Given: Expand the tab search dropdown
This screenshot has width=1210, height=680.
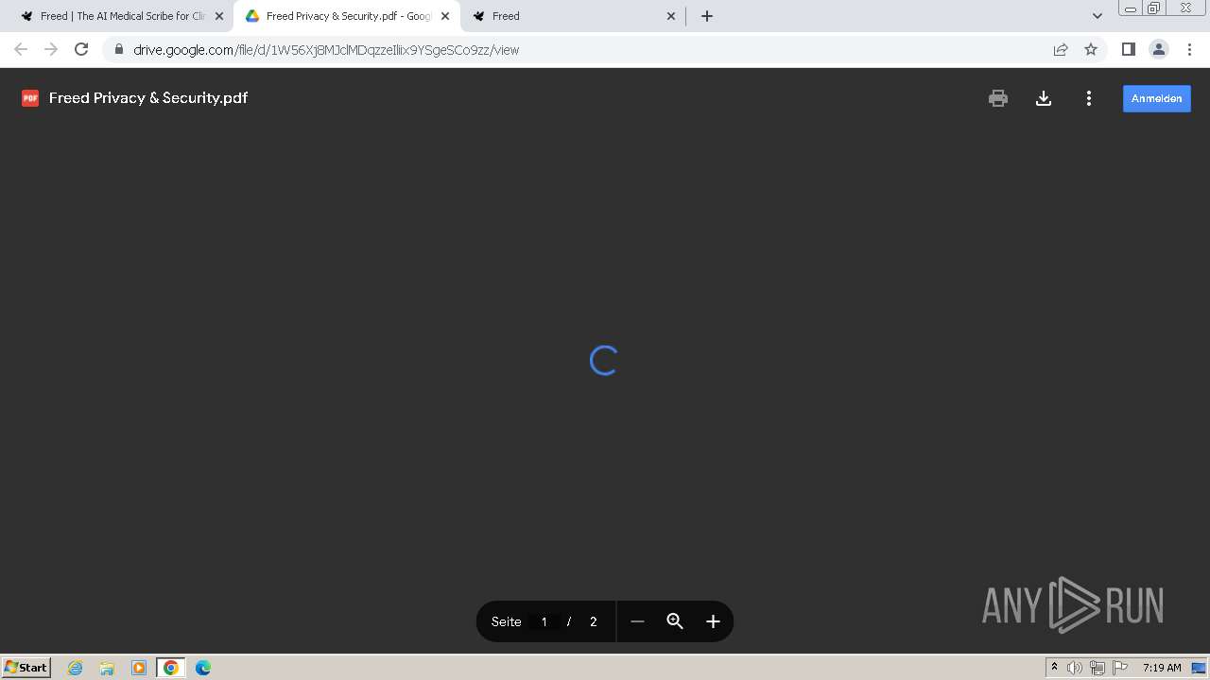Looking at the screenshot, I should pyautogui.click(x=1098, y=16).
